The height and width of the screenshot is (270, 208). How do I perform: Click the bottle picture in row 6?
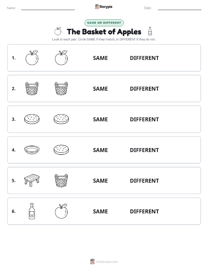point(32,211)
